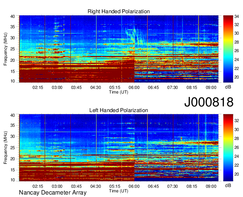This screenshot has height=197, width=243.
Task: Click '09:00' time tick under Right Handed plot
Action: click(x=211, y=87)
